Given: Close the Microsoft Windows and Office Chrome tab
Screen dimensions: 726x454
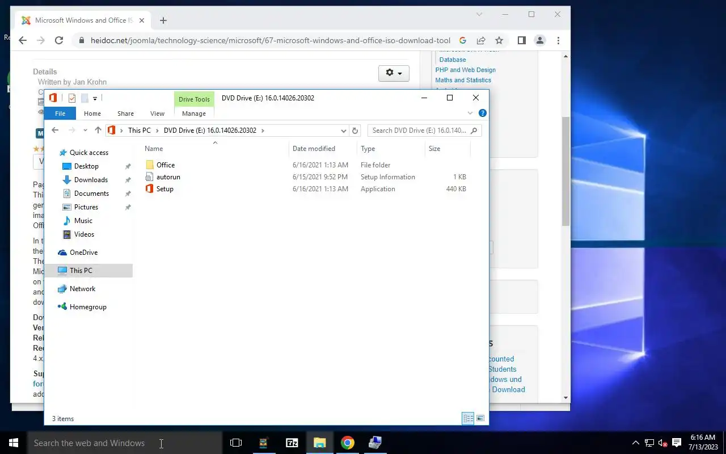Looking at the screenshot, I should pos(142,20).
